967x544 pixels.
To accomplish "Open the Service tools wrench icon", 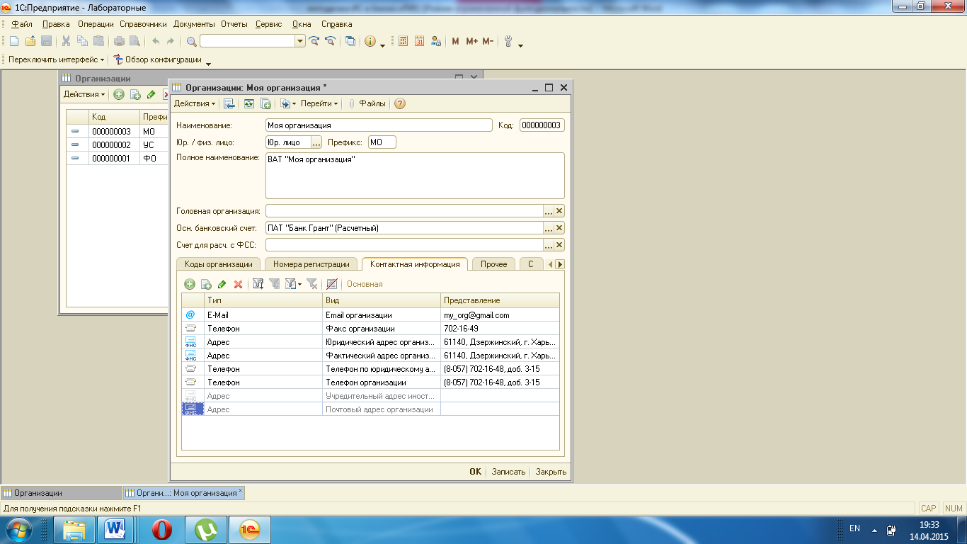I will [x=508, y=41].
